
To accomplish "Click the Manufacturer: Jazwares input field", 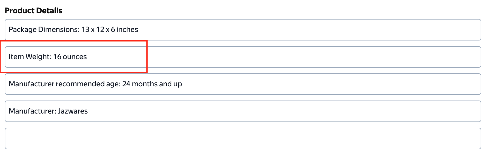I will point(243,111).
